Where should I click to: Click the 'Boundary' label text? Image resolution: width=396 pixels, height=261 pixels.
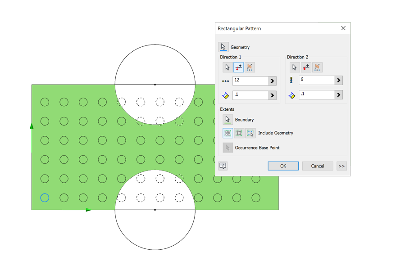[x=244, y=120]
